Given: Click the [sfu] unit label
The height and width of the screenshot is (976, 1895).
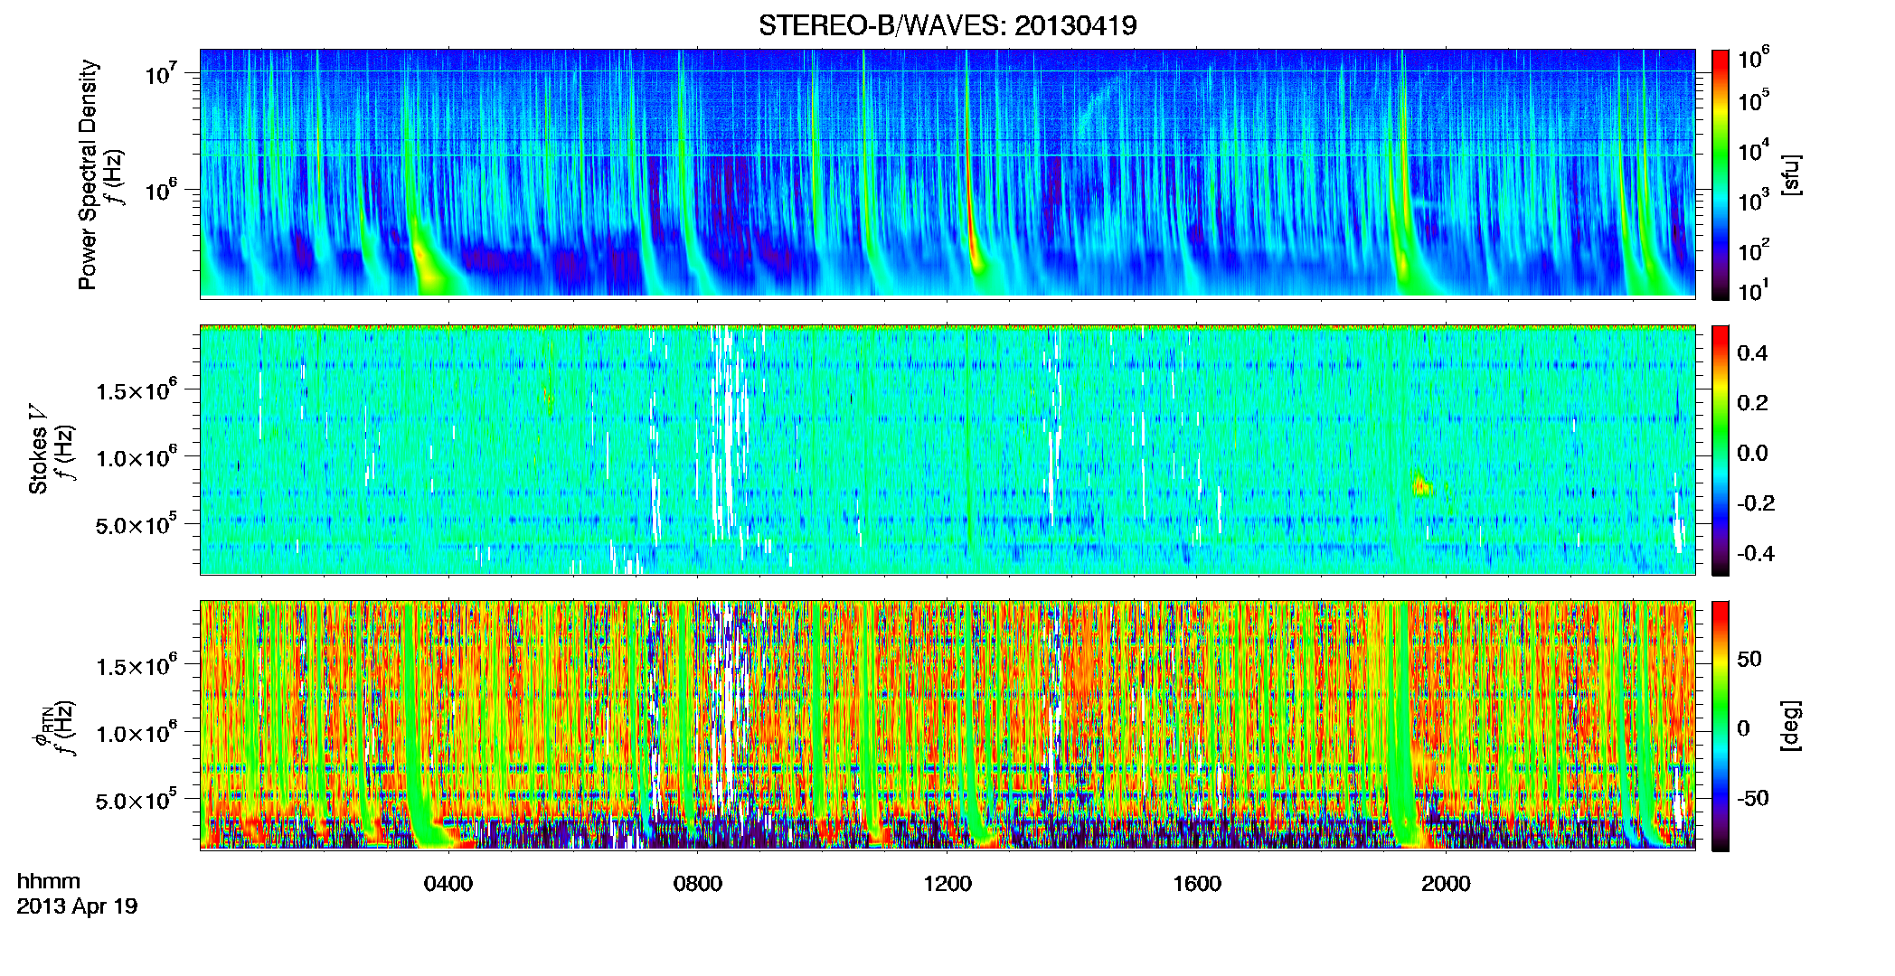Looking at the screenshot, I should (1791, 174).
